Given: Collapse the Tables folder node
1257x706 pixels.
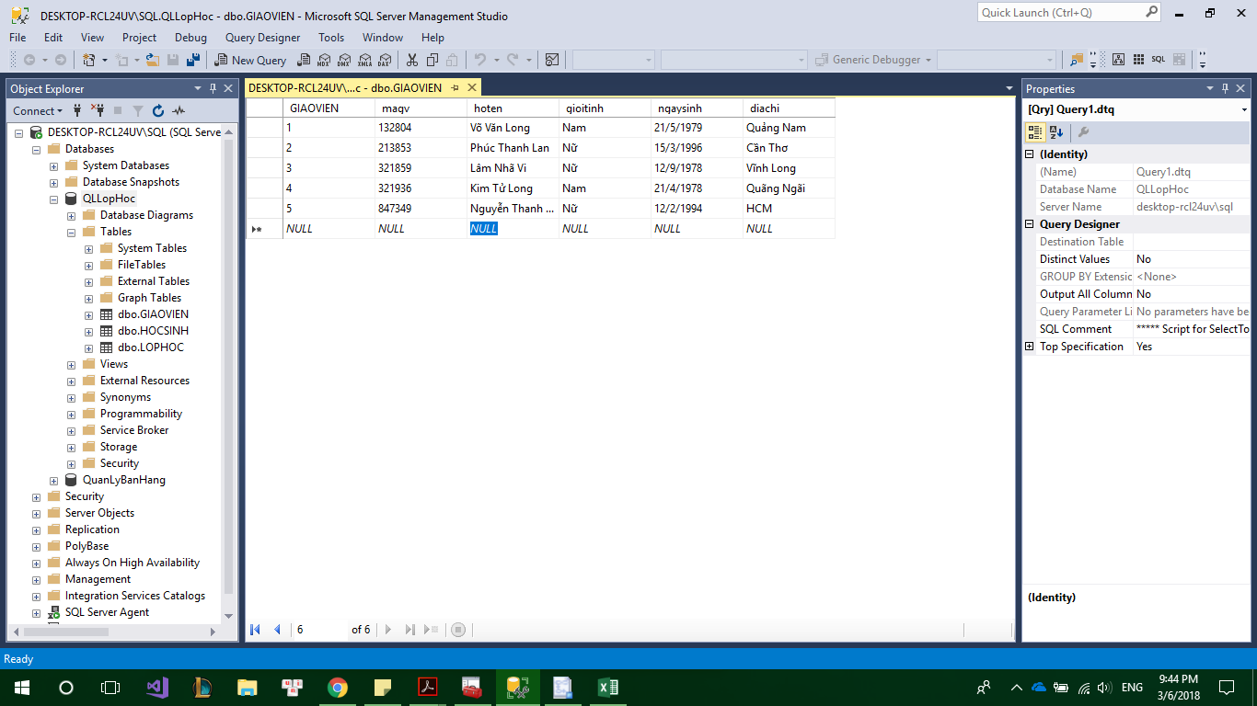Looking at the screenshot, I should tap(72, 232).
